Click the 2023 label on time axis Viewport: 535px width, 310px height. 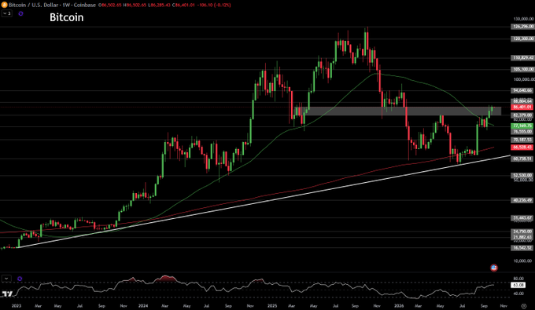pos(16,306)
